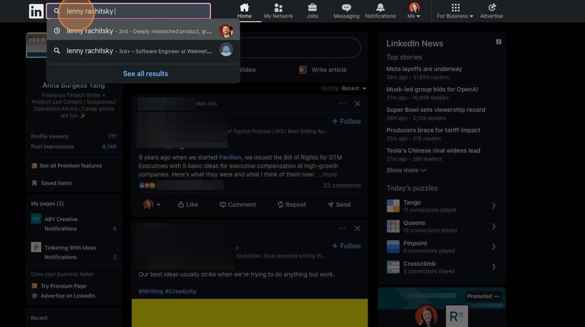Comment on the Pavilion post
Viewport: 585px width, 327px height.
[x=237, y=205]
